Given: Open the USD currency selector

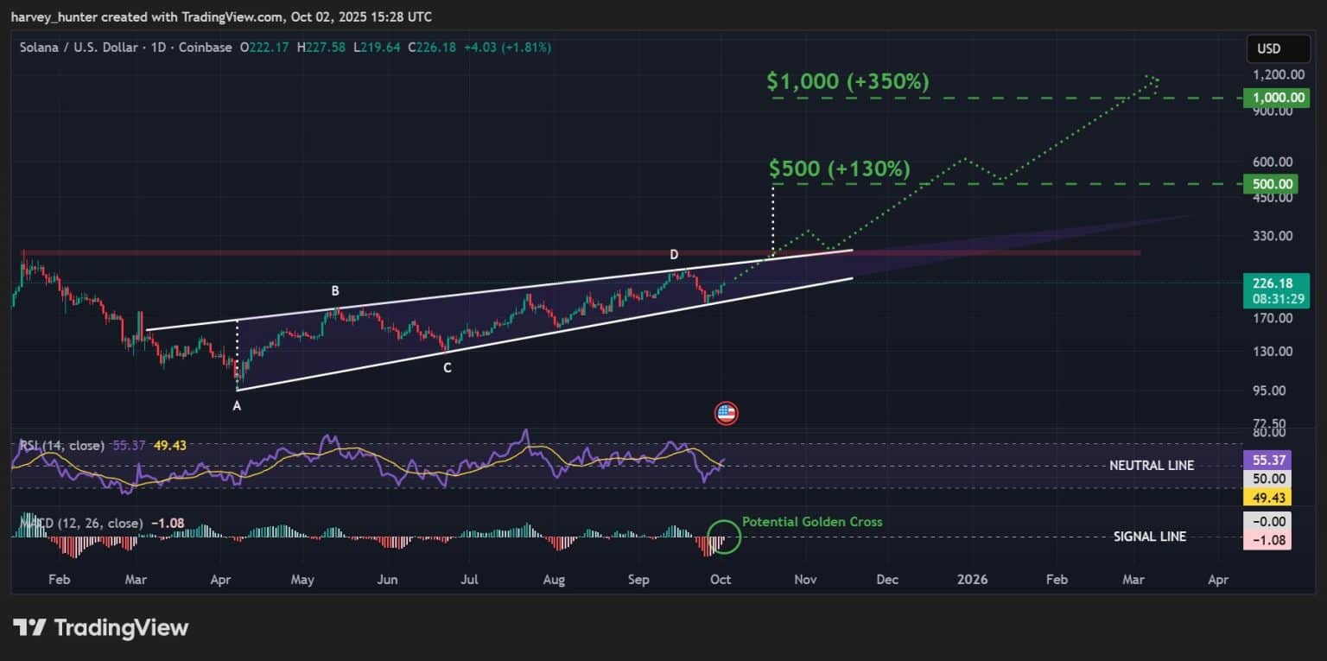Looking at the screenshot, I should pyautogui.click(x=1268, y=48).
